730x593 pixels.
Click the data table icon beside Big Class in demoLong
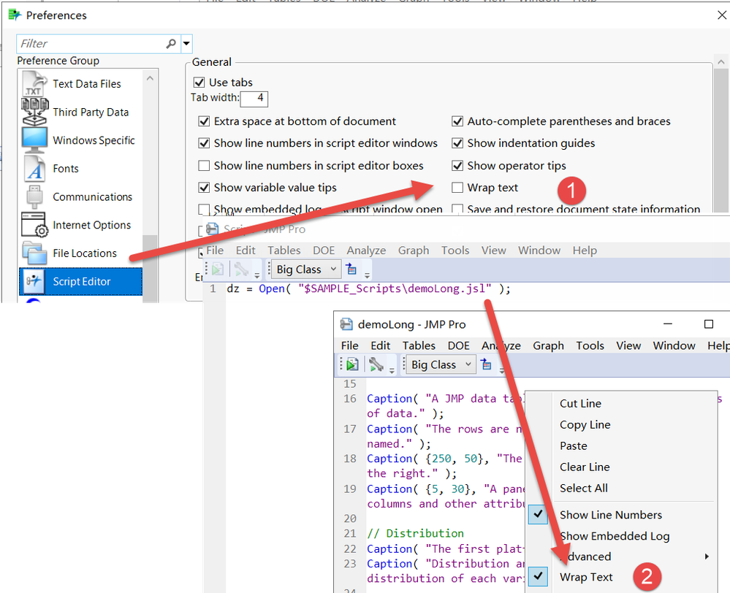(487, 364)
